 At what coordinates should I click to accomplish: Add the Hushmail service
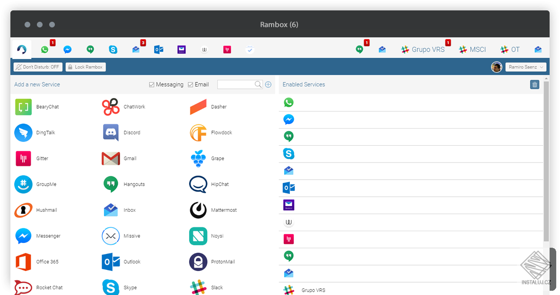pyautogui.click(x=36, y=210)
